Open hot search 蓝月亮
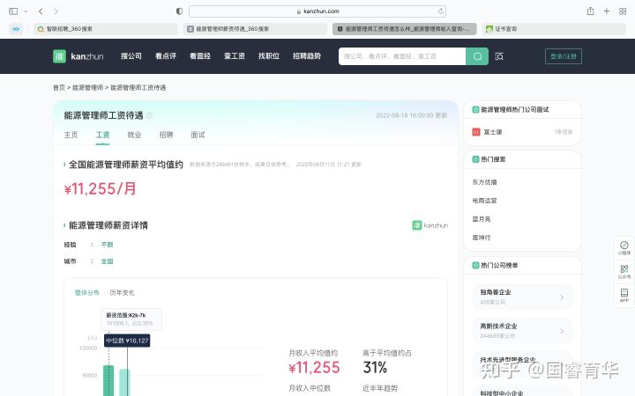This screenshot has width=635, height=396. click(482, 219)
